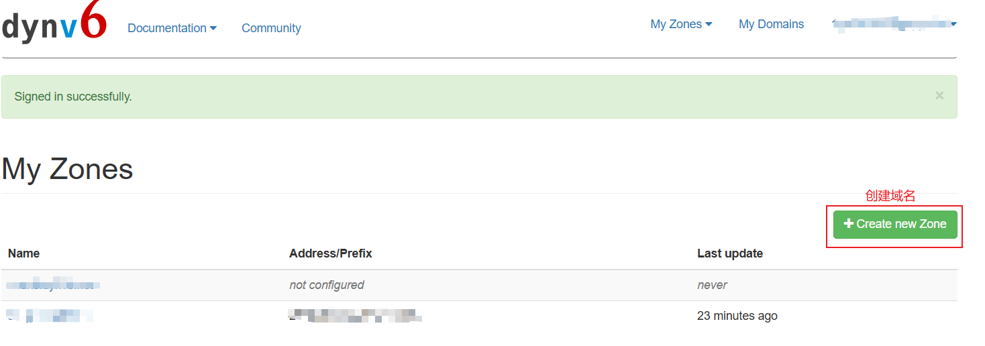This screenshot has height=346, width=985.
Task: Go to the Community page
Action: [x=271, y=28]
